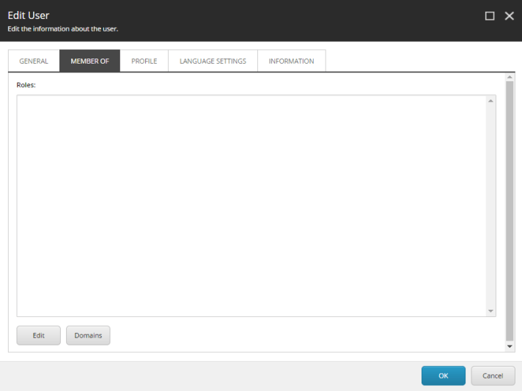This screenshot has height=391, width=522.
Task: Click the Roles list scrollbar track
Action: click(x=491, y=205)
